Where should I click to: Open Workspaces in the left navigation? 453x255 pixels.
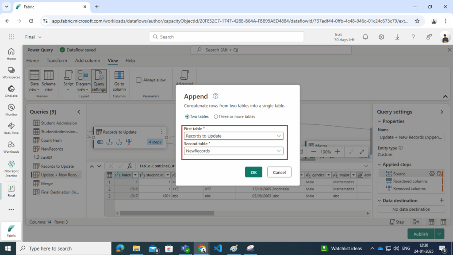coord(11,73)
